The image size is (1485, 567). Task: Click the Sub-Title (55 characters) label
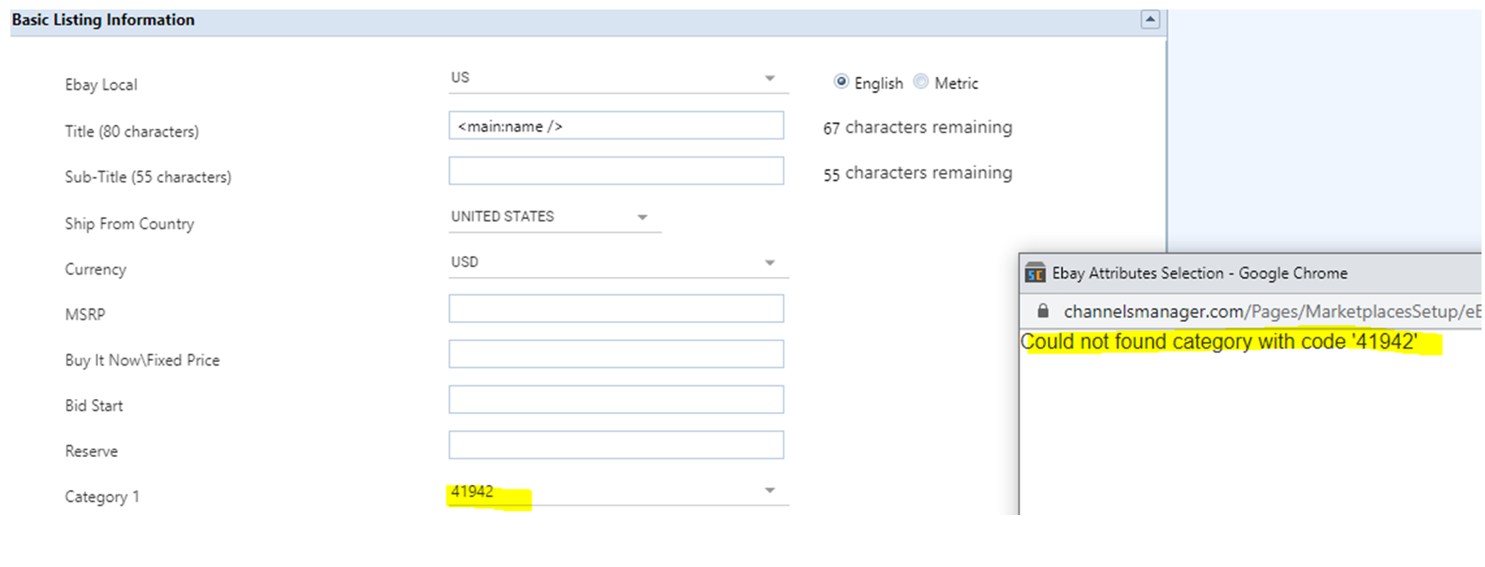pyautogui.click(x=148, y=177)
